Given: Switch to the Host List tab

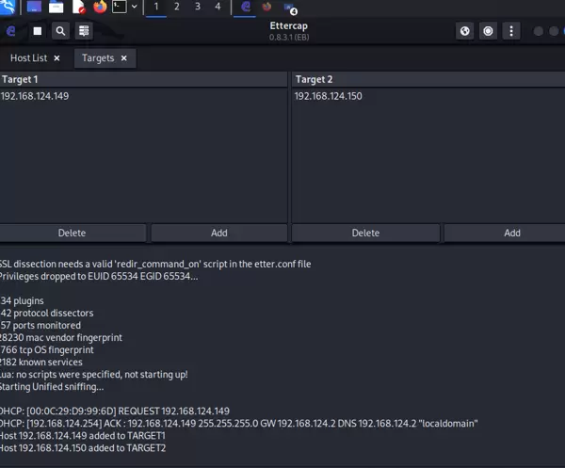Looking at the screenshot, I should coord(28,58).
